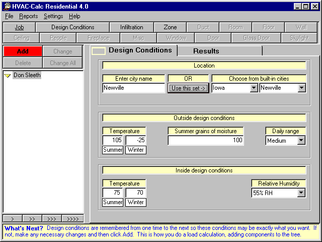
Task: Click outside winter temperature field -25
Action: tap(136, 140)
